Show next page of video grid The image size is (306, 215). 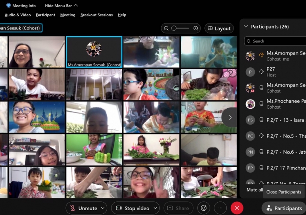click(230, 117)
